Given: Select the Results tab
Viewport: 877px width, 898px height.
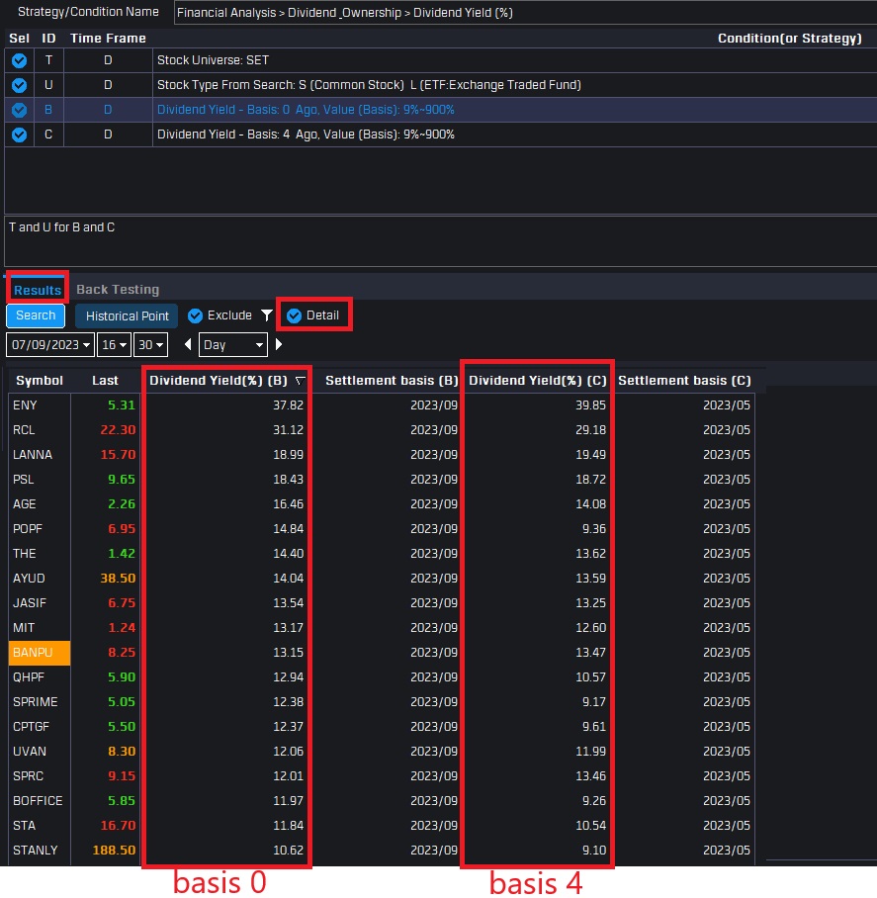Looking at the screenshot, I should (x=38, y=290).
